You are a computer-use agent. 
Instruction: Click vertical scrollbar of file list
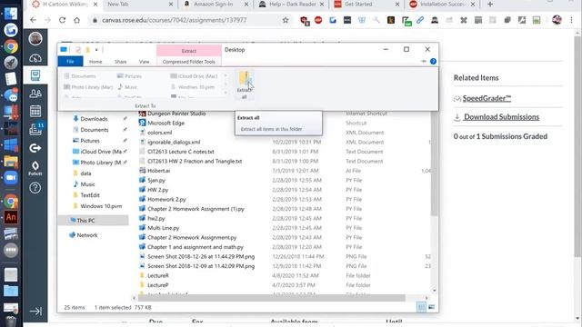434,163
